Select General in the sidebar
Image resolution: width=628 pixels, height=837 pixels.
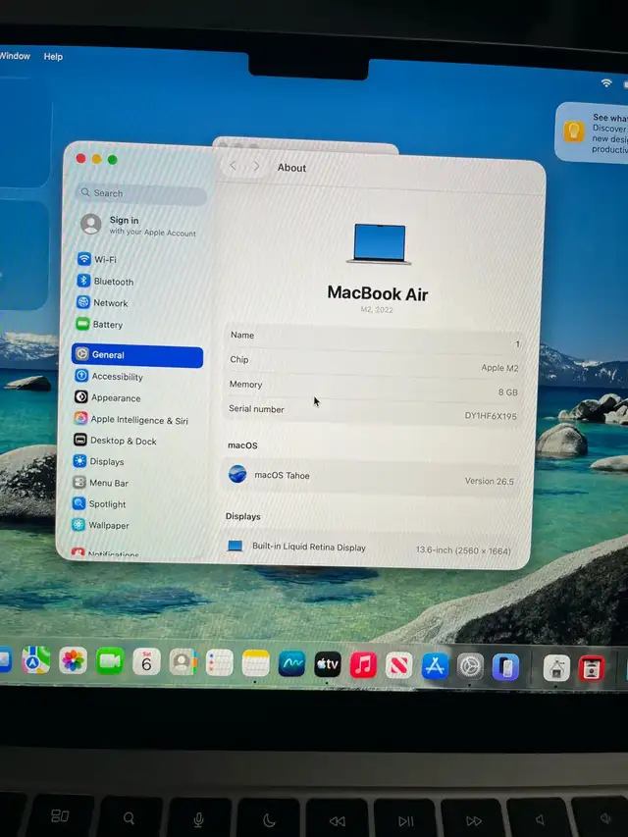[137, 355]
